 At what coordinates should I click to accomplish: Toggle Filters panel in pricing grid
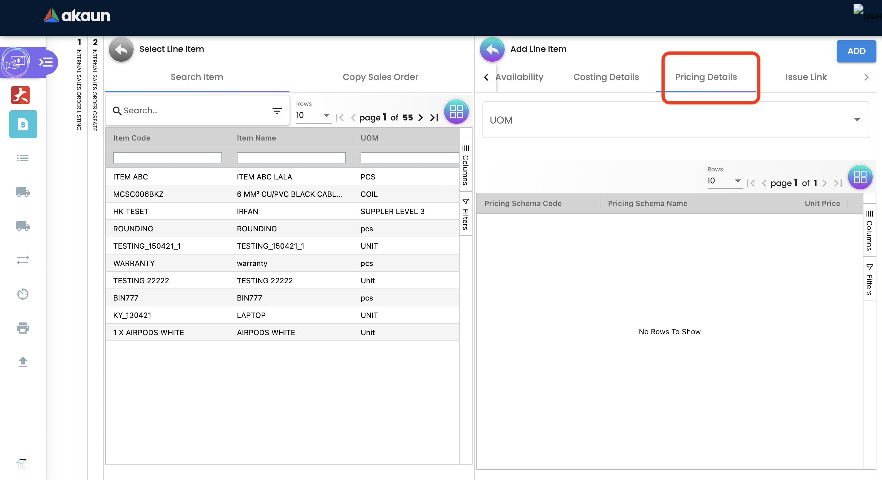(x=869, y=279)
